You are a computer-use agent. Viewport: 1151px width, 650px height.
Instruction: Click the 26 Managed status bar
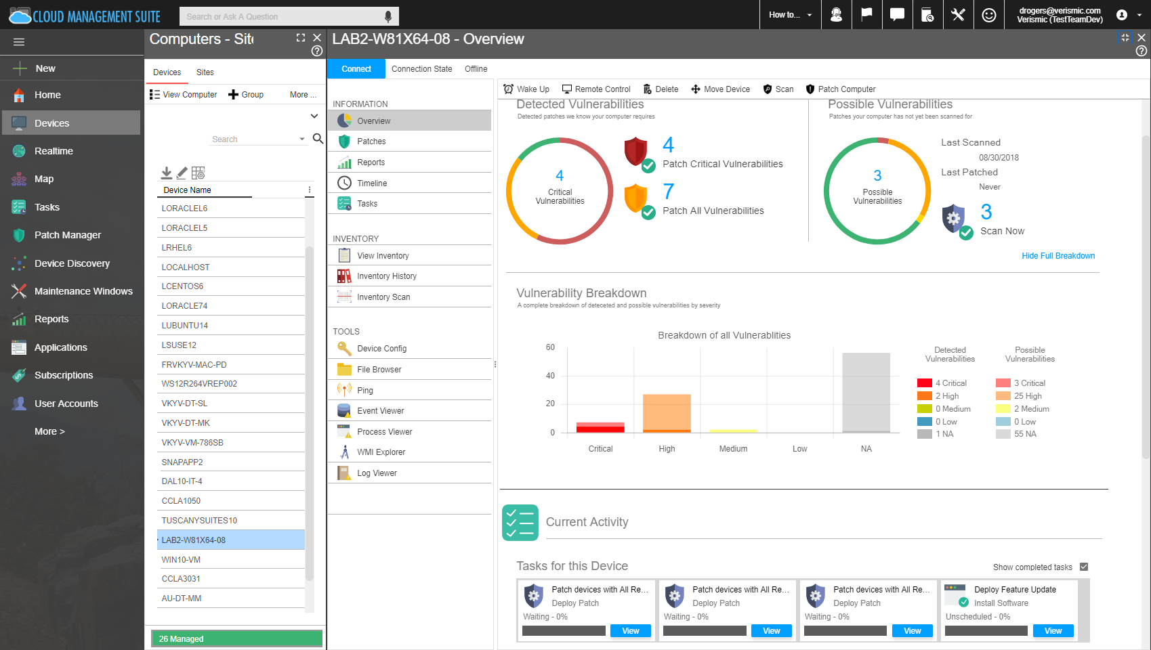tap(236, 638)
